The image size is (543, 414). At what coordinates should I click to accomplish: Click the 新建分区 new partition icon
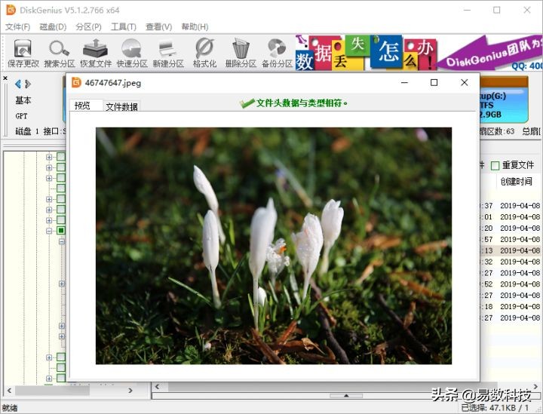point(168,53)
